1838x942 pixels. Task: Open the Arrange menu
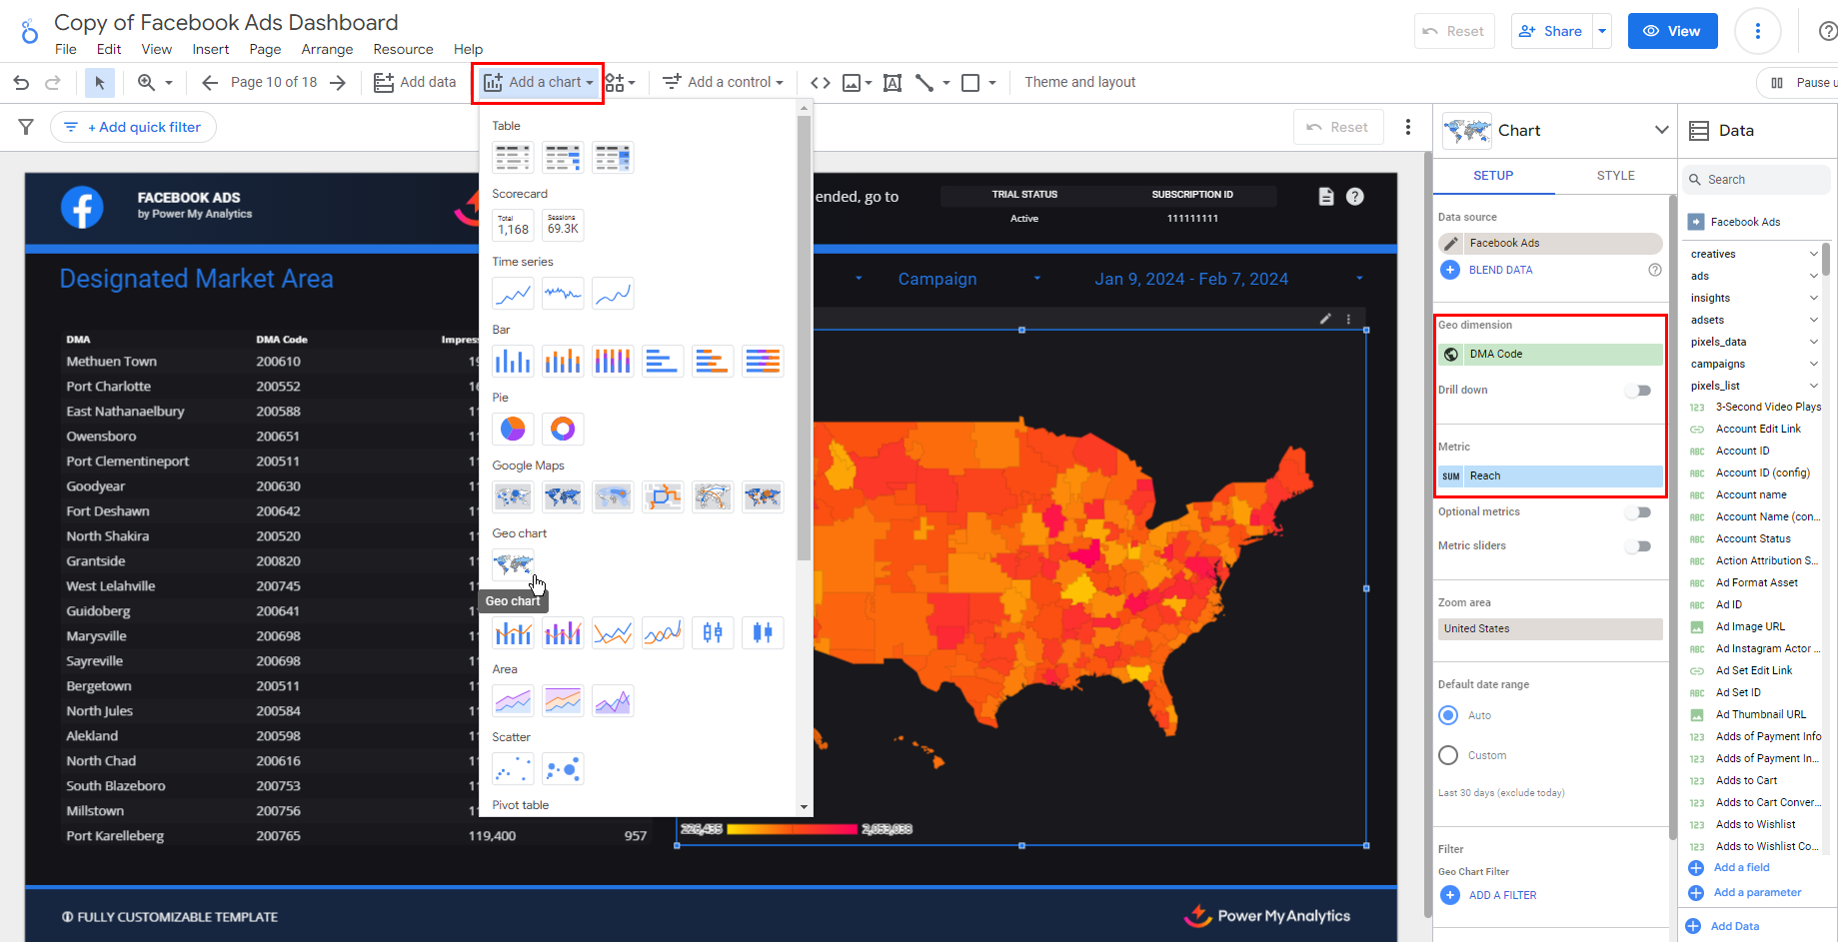tap(327, 49)
